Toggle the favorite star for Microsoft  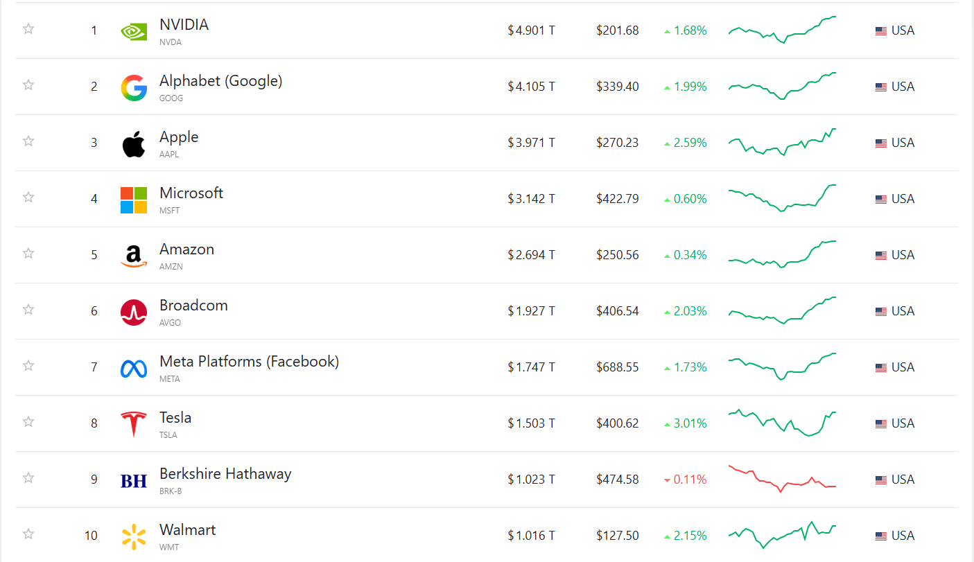[28, 197]
